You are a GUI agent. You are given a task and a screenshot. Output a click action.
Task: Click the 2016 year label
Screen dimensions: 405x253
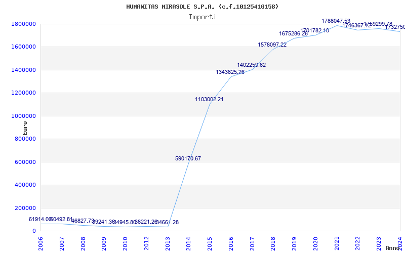pyautogui.click(x=231, y=243)
